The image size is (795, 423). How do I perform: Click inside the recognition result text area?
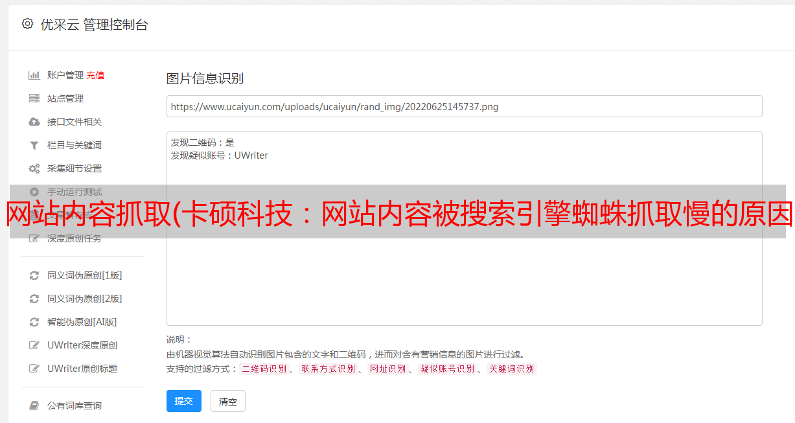pos(464,229)
